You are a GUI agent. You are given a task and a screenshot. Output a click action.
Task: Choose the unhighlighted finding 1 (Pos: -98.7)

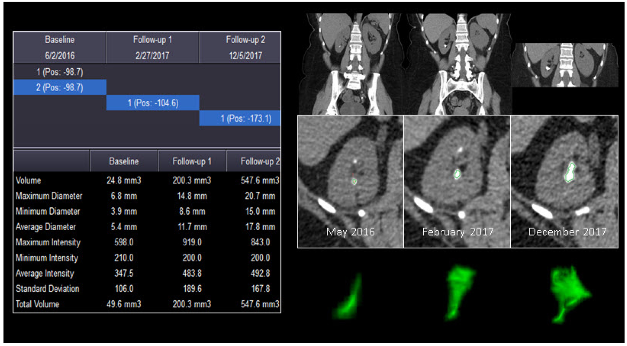coord(60,72)
